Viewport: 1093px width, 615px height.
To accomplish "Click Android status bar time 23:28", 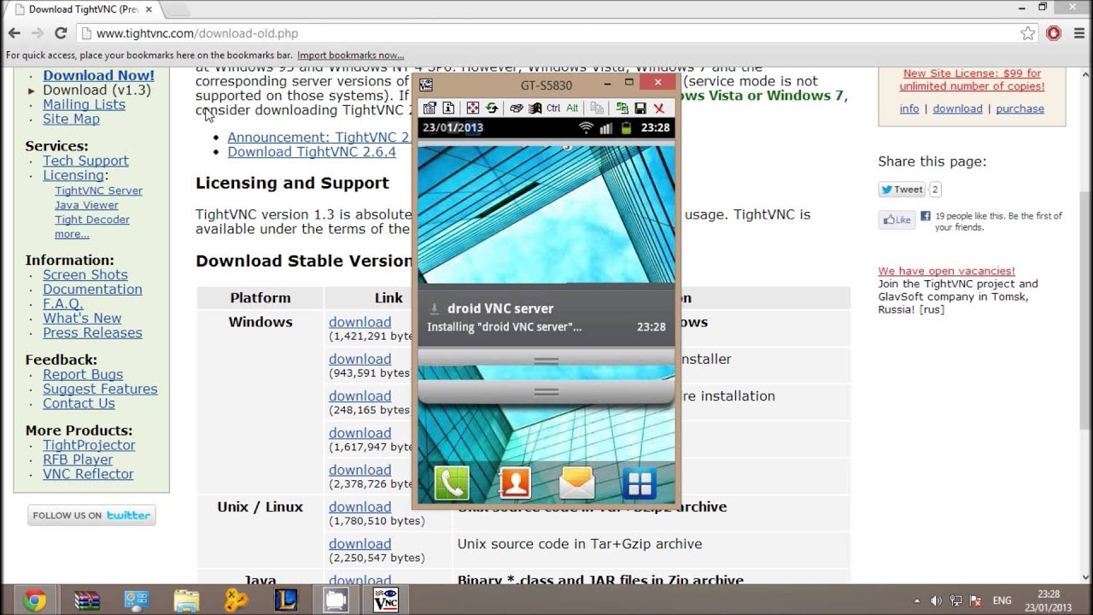I will coord(655,127).
